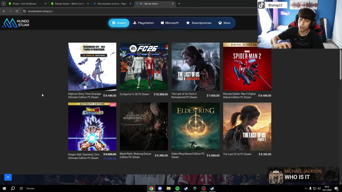
Task: Open Task View on the taskbar
Action: (x=21, y=188)
